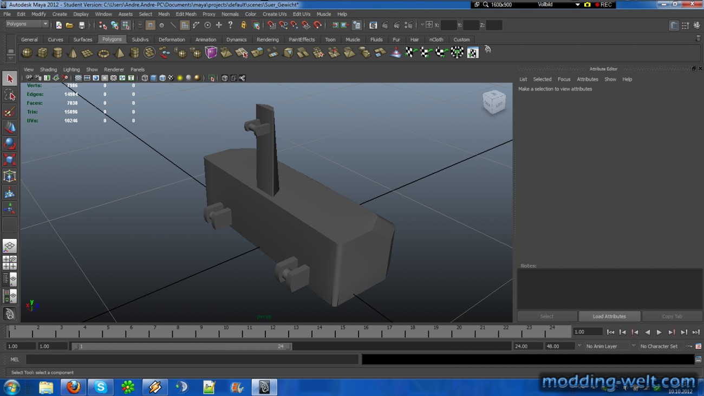Image resolution: width=704 pixels, height=396 pixels.
Task: Open the Edit Mesh menu
Action: point(186,14)
